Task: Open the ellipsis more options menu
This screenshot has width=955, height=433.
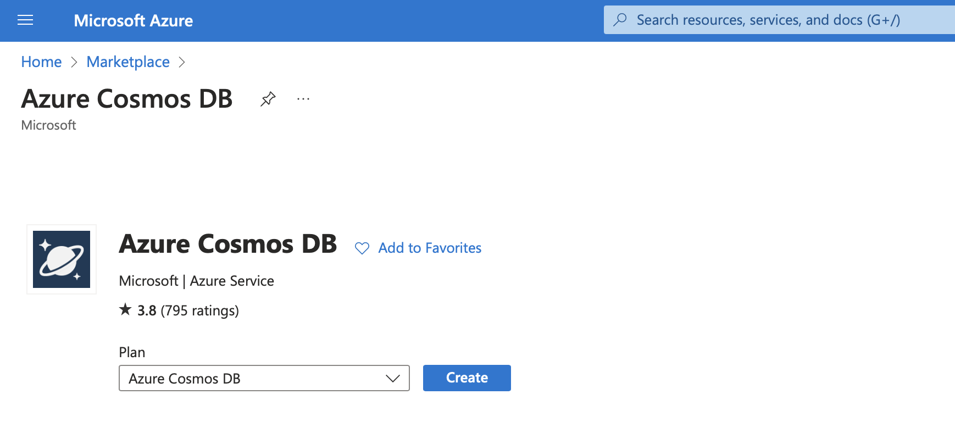Action: (303, 99)
